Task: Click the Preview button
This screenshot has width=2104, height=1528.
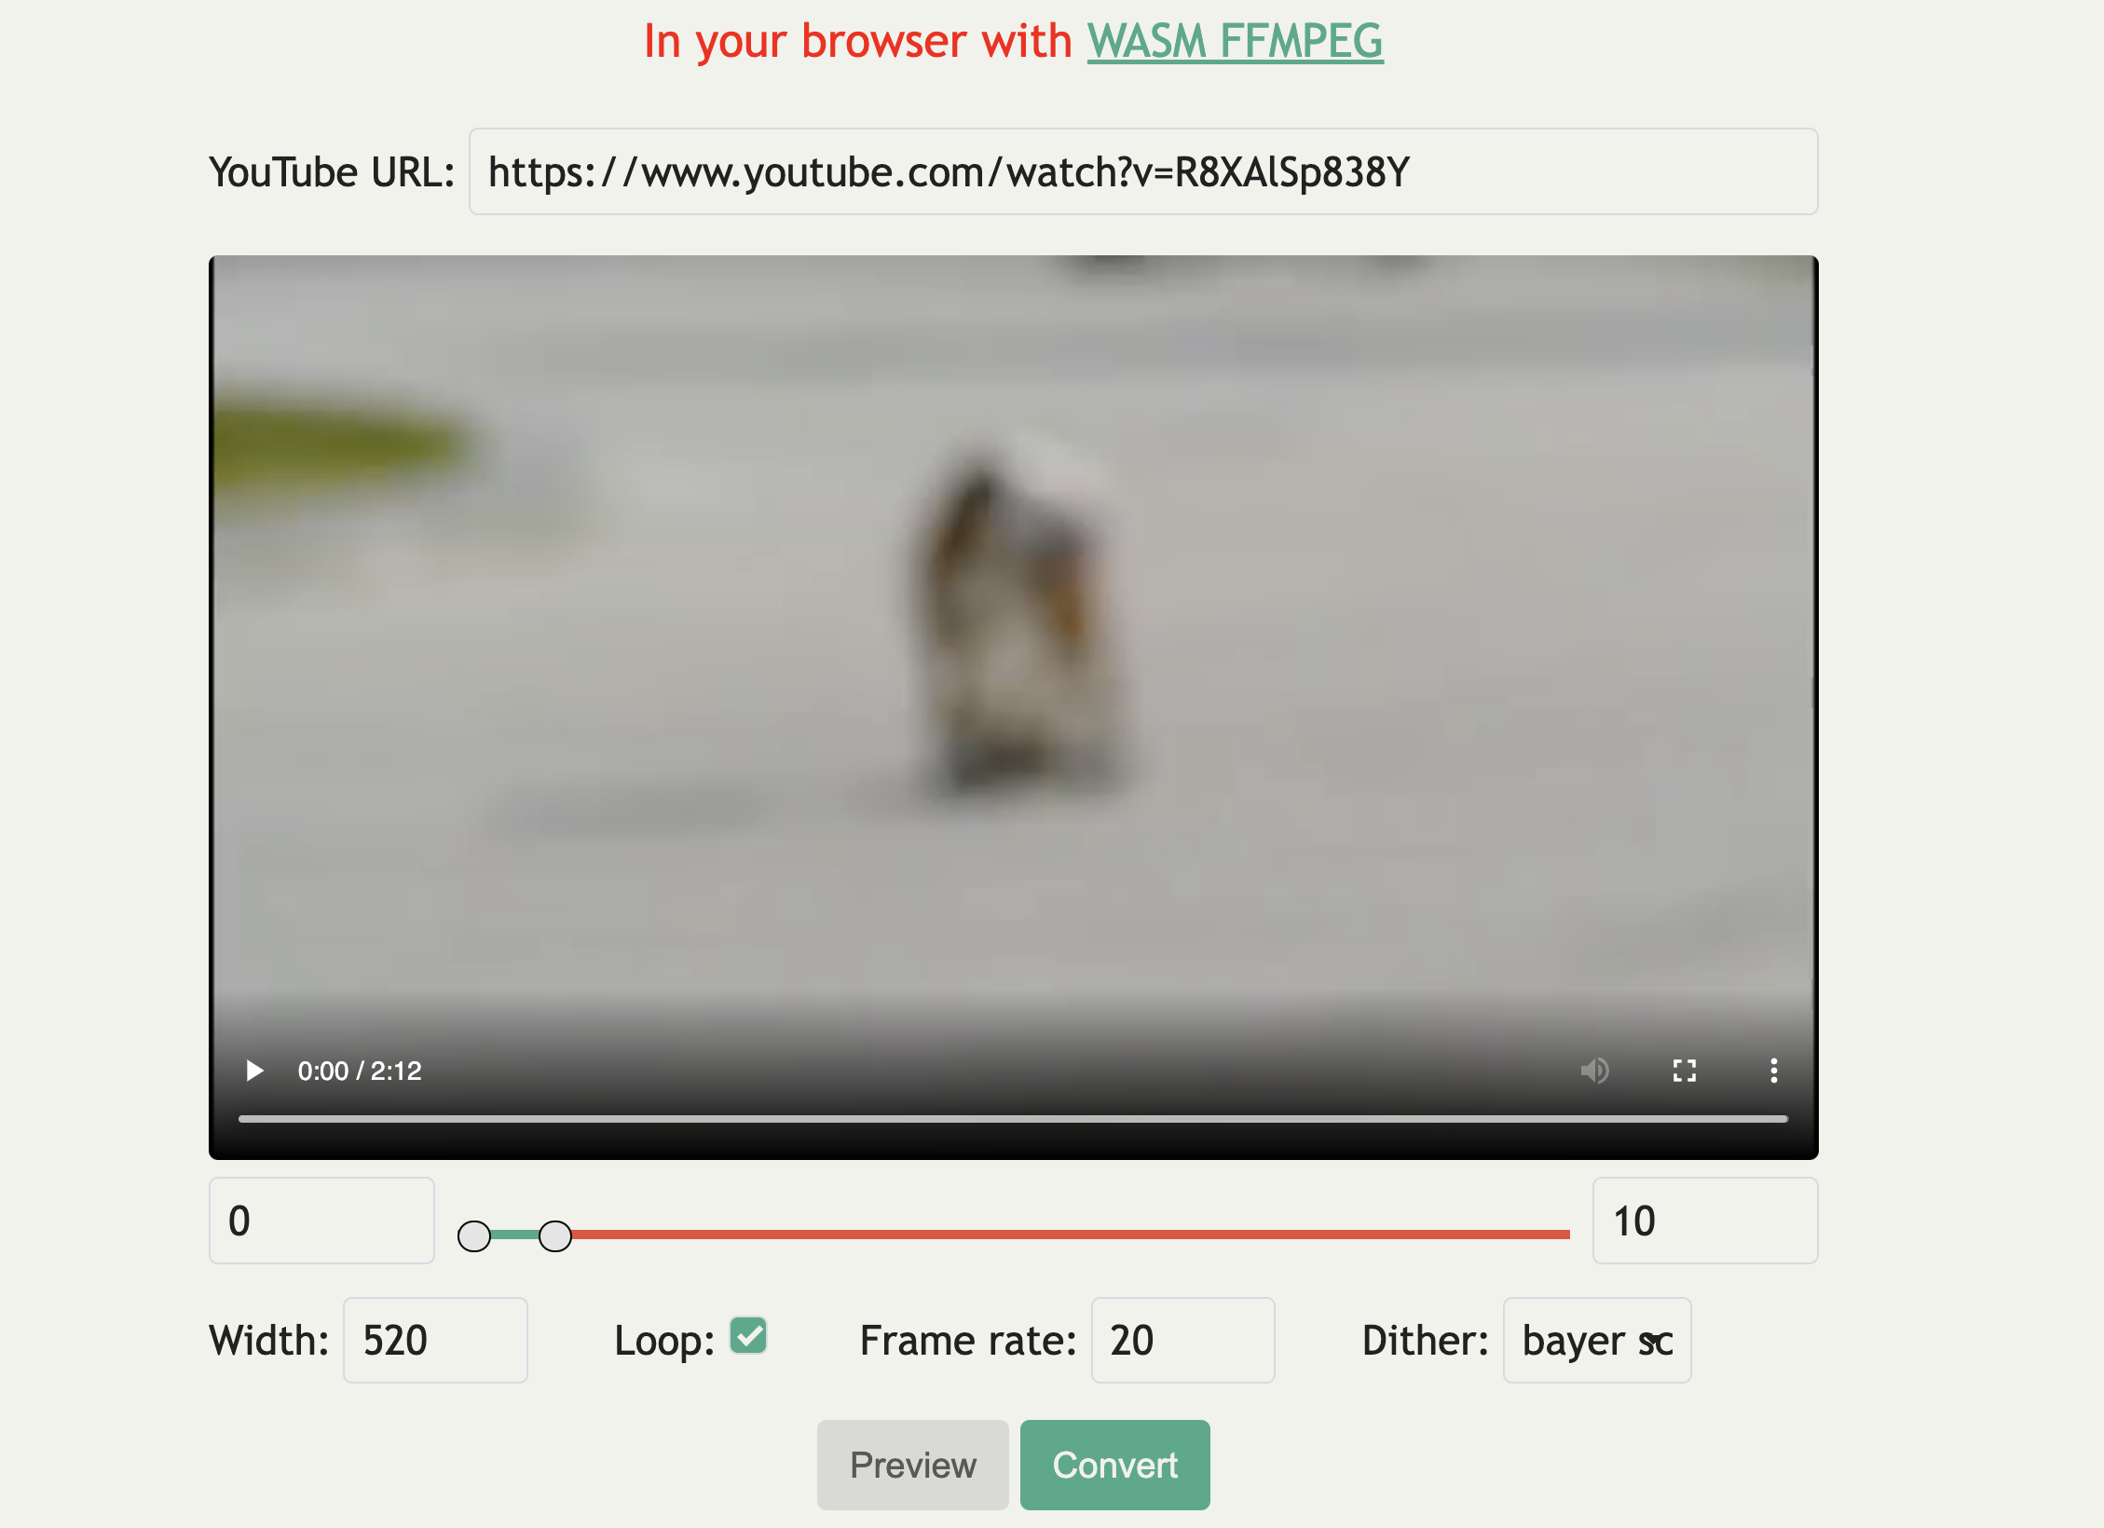Action: (x=912, y=1465)
